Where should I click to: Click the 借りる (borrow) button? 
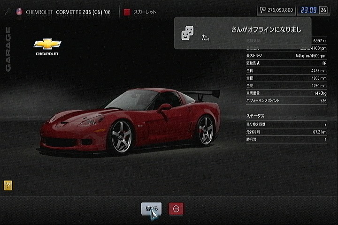(x=151, y=209)
